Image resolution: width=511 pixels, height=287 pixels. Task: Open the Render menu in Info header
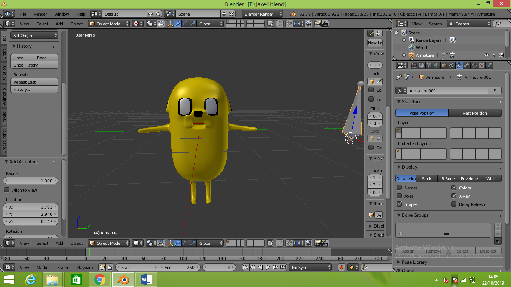coord(40,14)
